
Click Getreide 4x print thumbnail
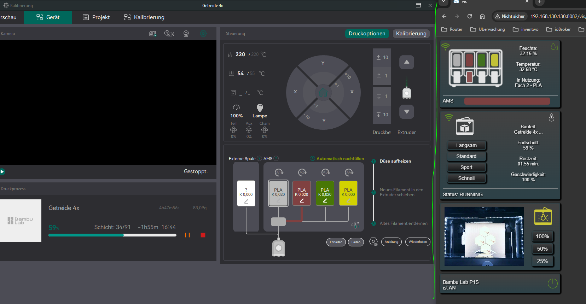pos(21,221)
